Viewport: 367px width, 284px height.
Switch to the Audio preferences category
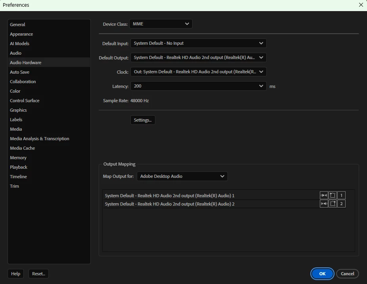(x=15, y=53)
